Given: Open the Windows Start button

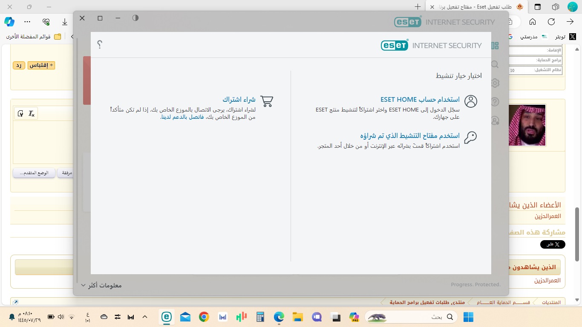Looking at the screenshot, I should [468, 317].
